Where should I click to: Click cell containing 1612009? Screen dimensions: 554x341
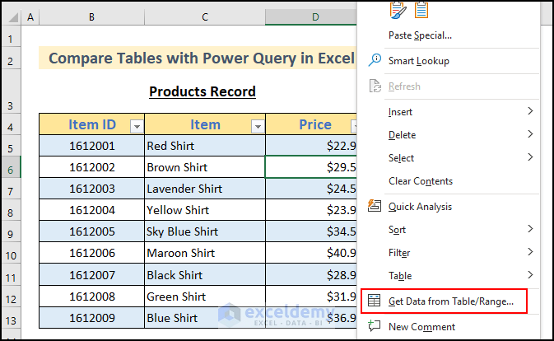92,318
